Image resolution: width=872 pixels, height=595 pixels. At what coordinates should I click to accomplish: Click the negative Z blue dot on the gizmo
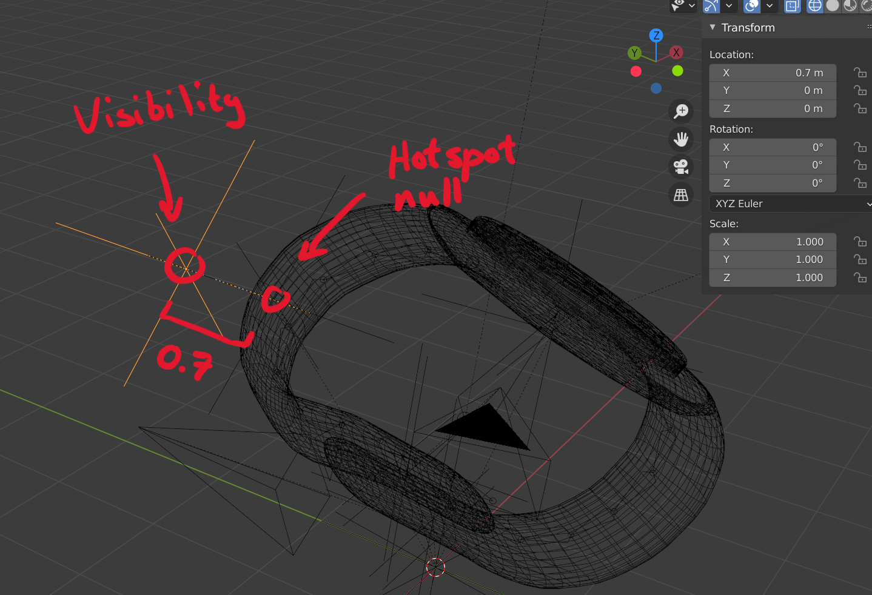[x=656, y=88]
